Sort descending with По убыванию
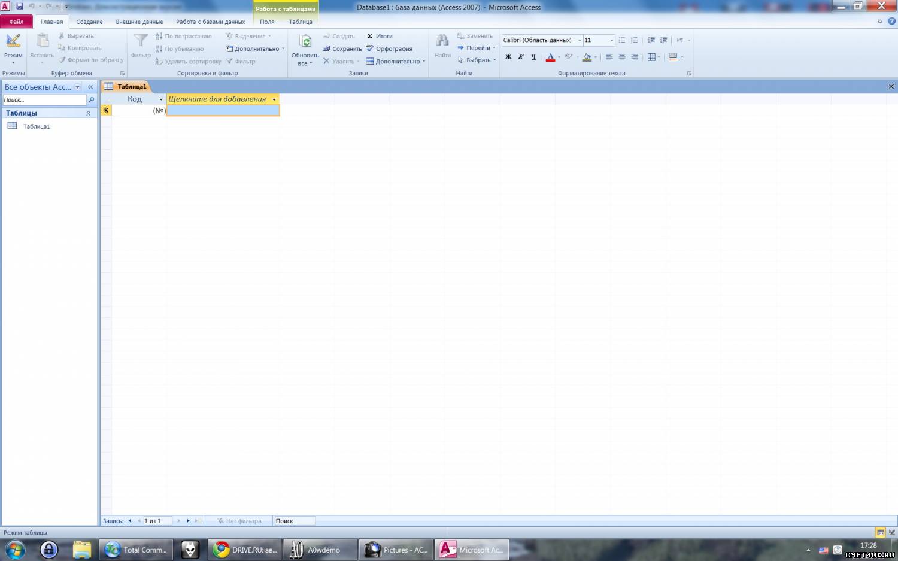 pos(180,49)
